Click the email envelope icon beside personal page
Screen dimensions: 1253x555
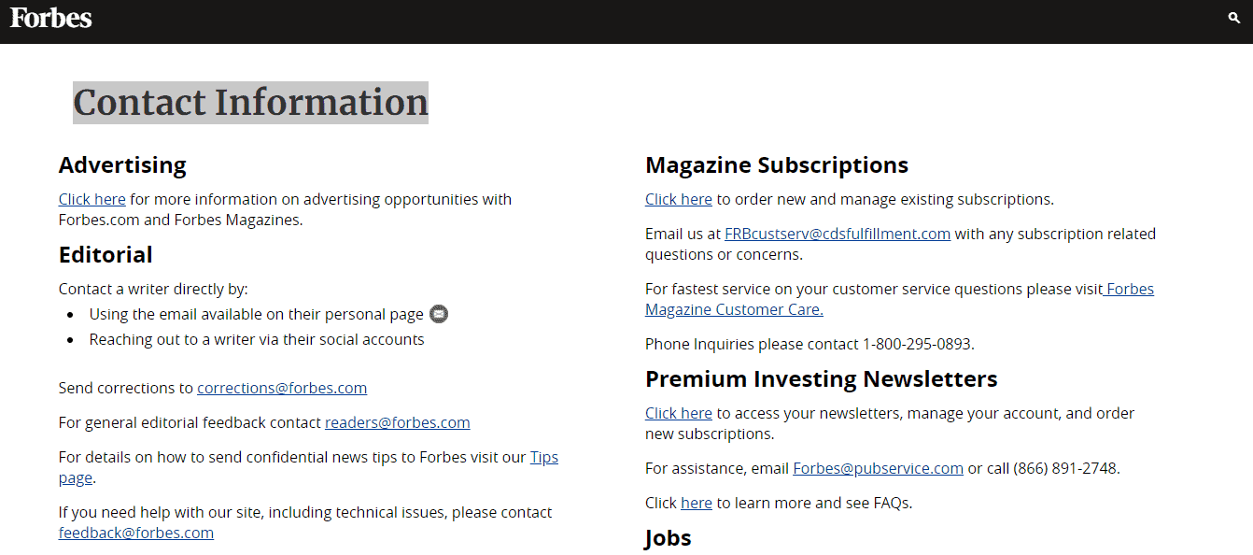[x=439, y=314]
